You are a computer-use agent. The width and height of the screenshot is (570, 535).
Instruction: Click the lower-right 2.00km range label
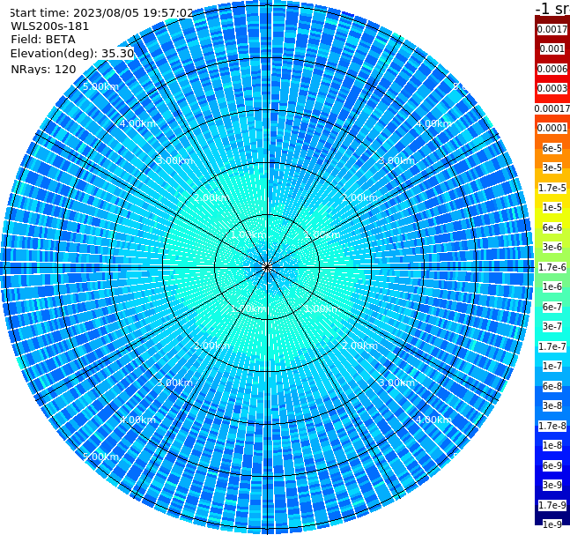360,346
